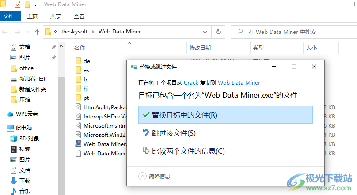Viewport: 357px width, 195px height.
Task: Refresh the current folder view
Action: [x=219, y=32]
